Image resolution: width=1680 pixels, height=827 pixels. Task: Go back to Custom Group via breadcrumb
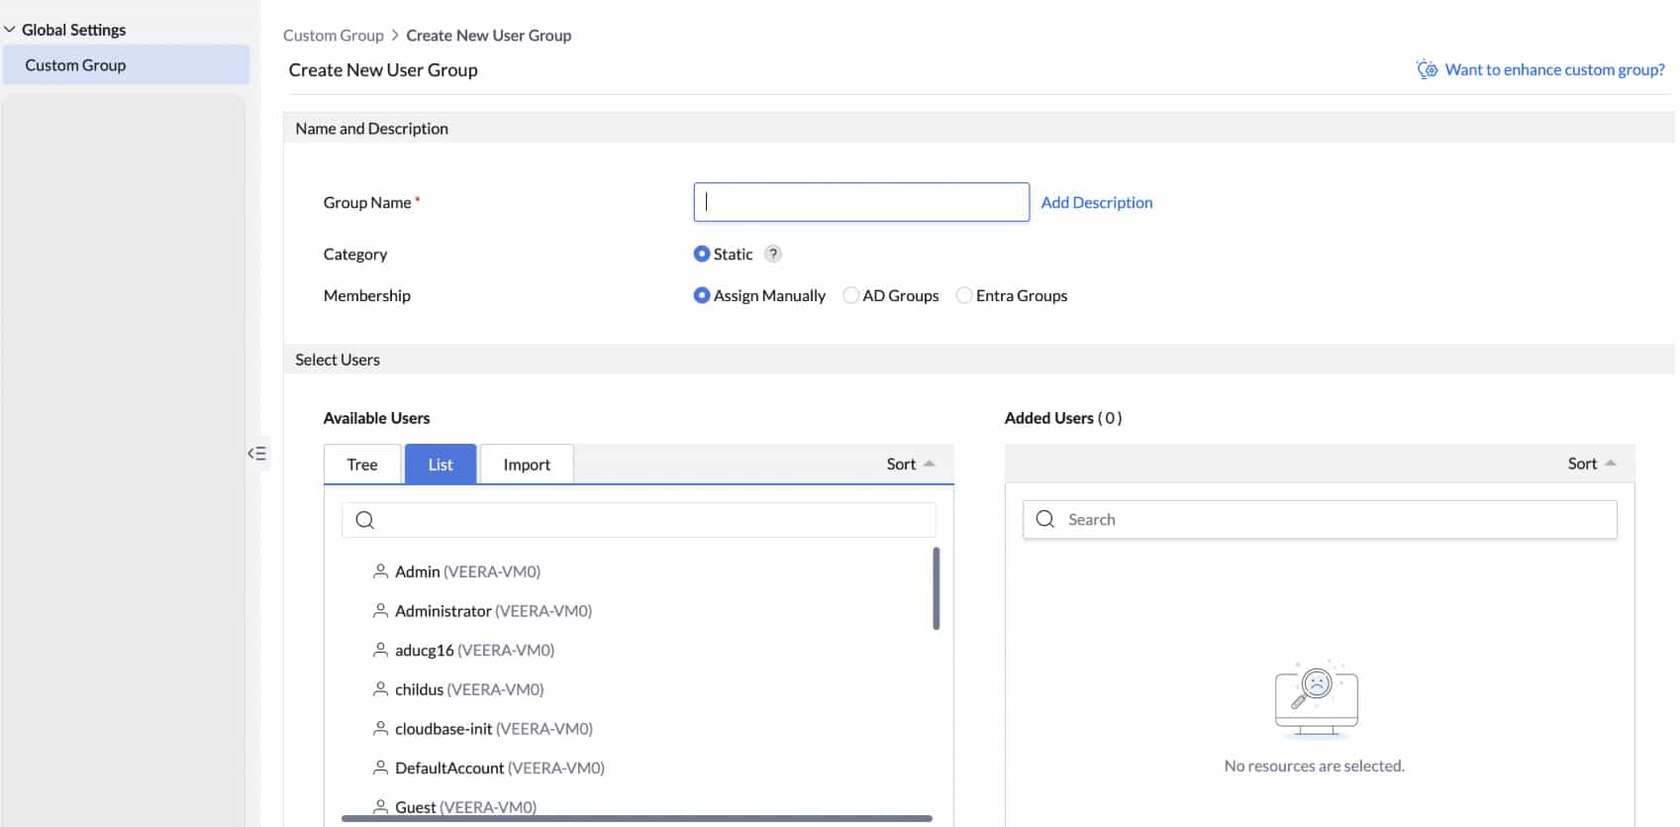334,35
